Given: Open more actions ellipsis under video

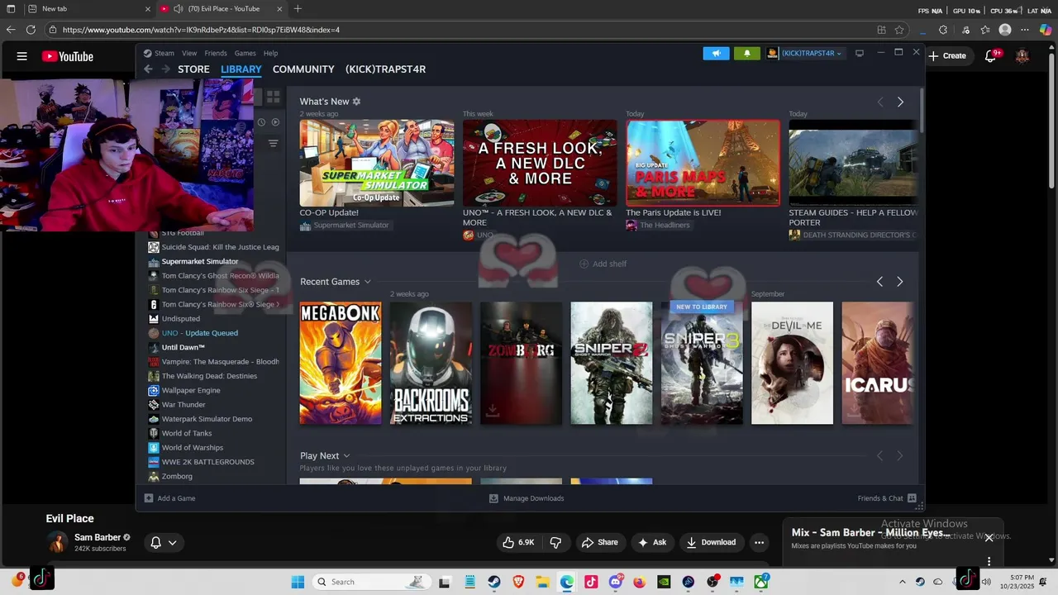Looking at the screenshot, I should (x=759, y=542).
